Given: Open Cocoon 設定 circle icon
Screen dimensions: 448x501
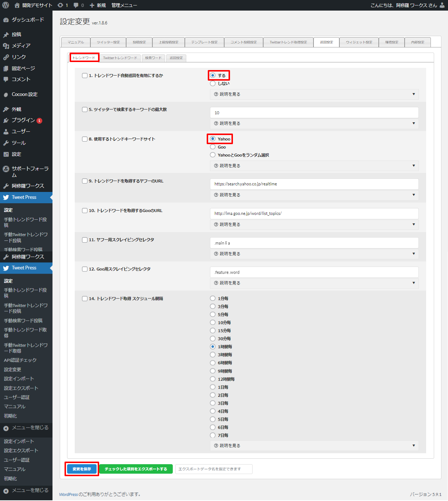Looking at the screenshot, I should pos(6,95).
